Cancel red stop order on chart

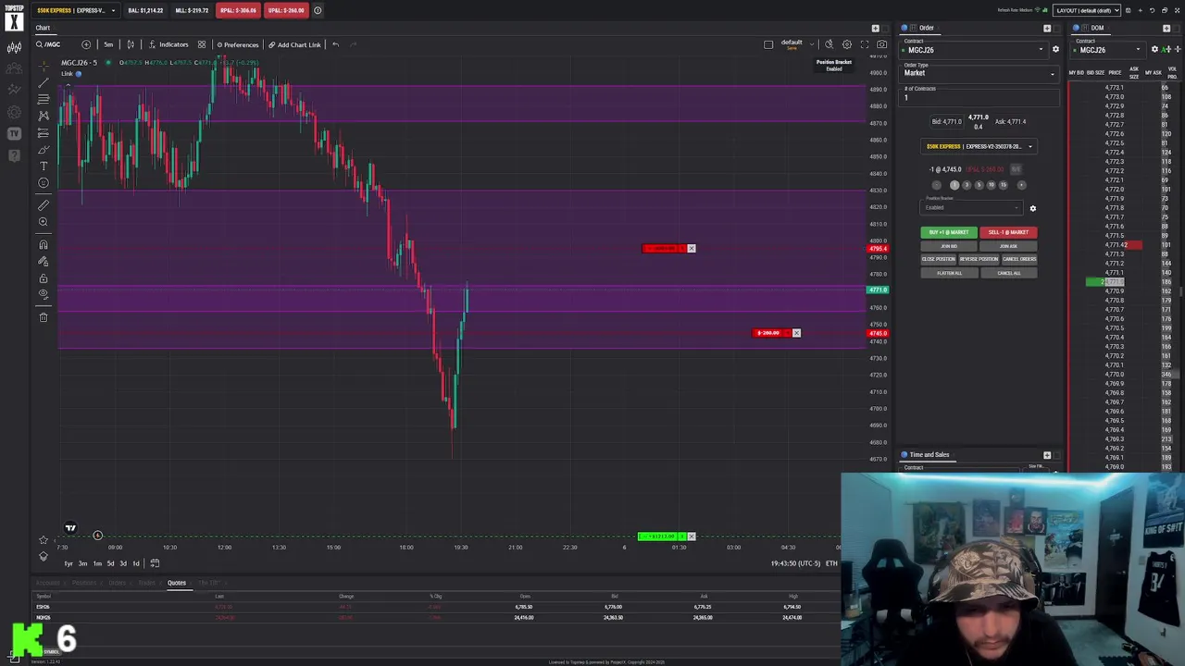tap(691, 248)
